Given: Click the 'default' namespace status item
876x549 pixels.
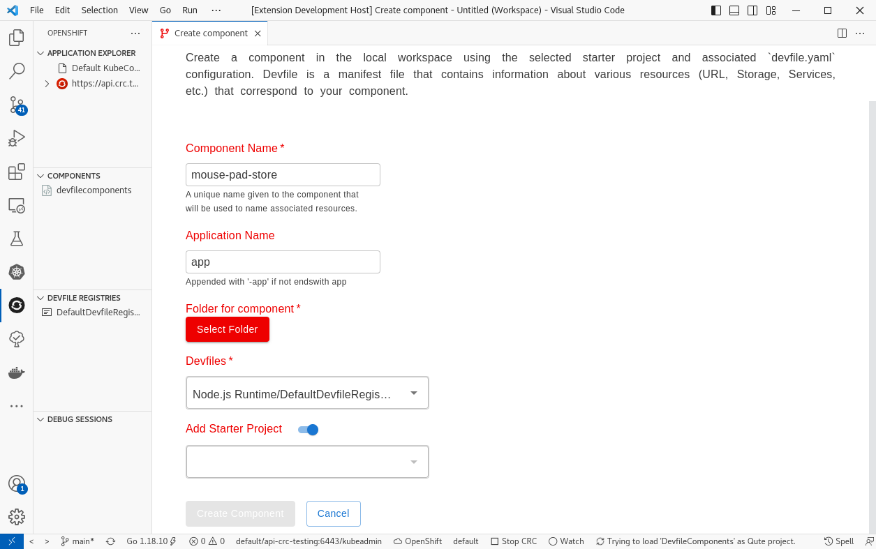Looking at the screenshot, I should coord(466,541).
